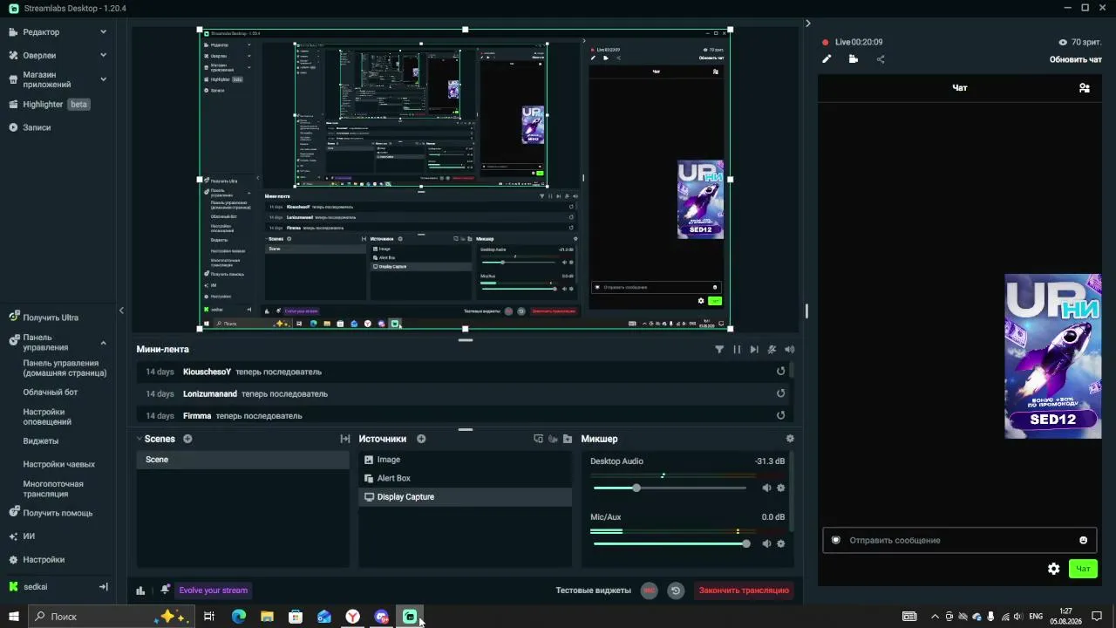Filter mini feed events with funnel icon

[x=719, y=350]
